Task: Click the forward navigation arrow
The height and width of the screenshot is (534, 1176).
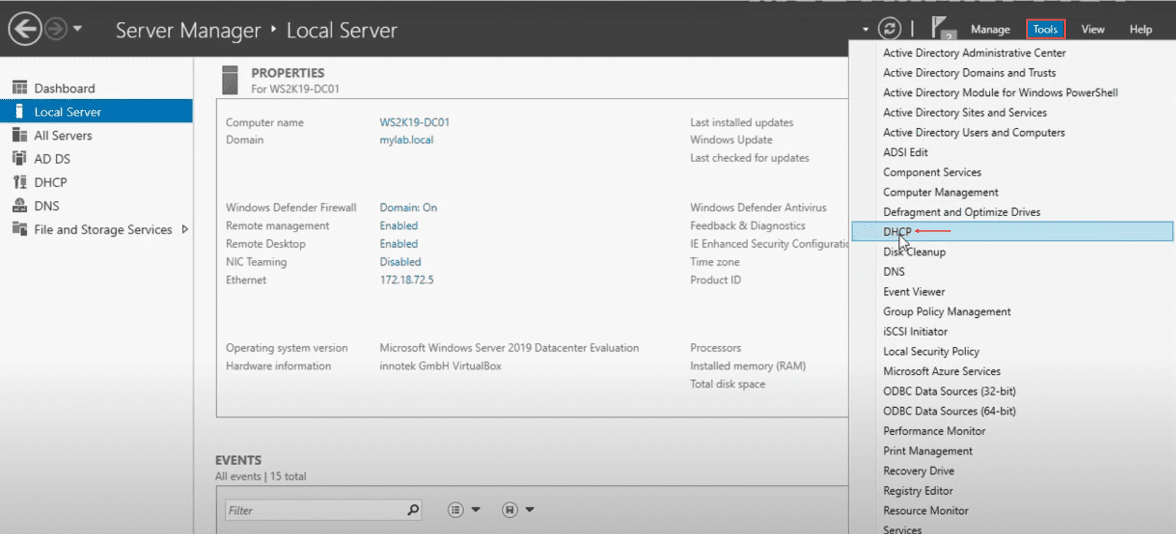Action: click(x=56, y=29)
